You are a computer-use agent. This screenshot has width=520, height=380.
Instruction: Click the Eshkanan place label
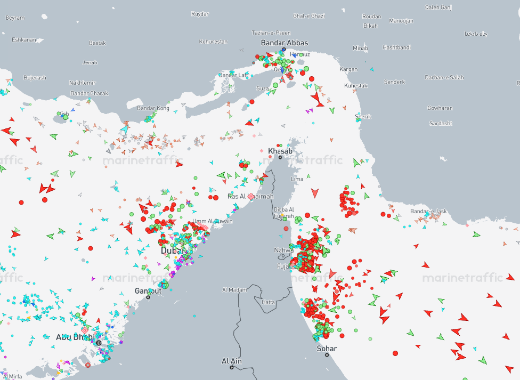coord(24,40)
